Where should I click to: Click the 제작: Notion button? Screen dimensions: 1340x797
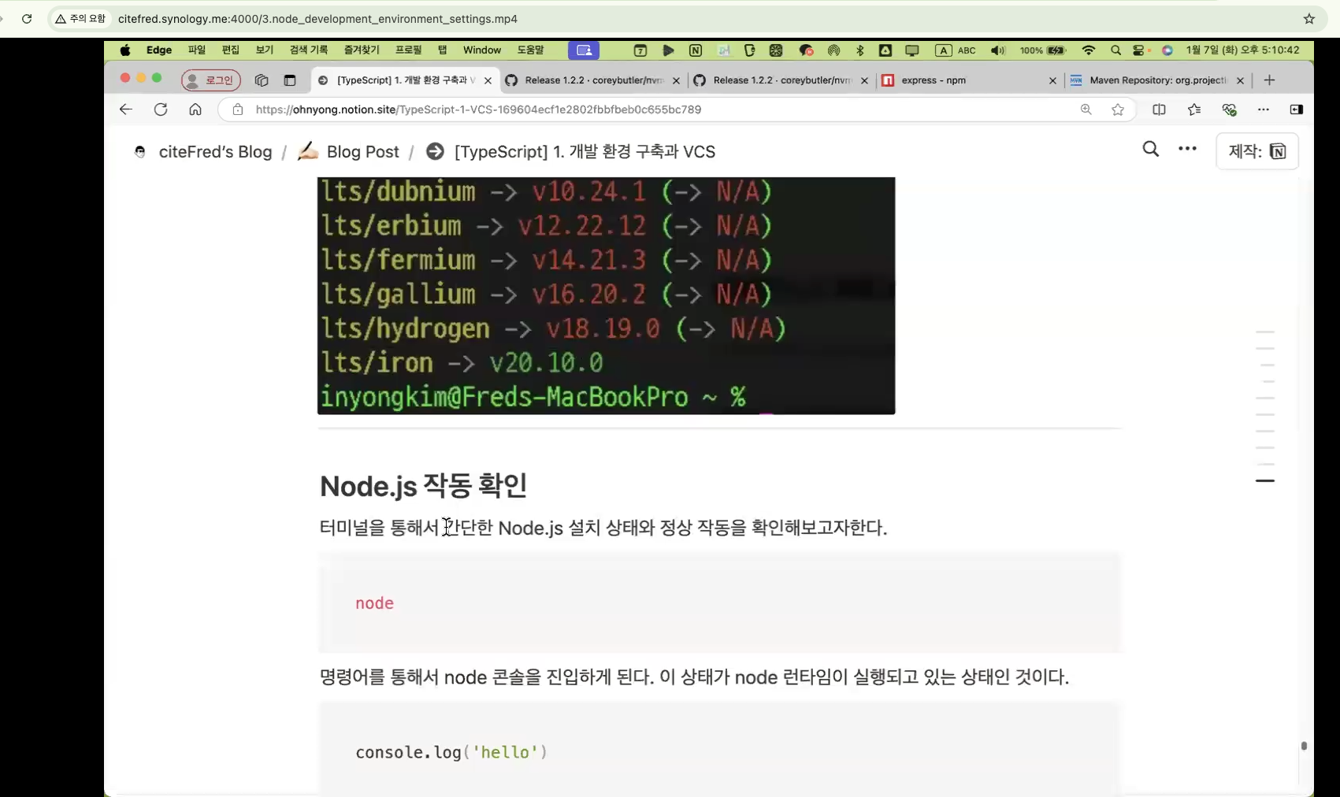[1257, 151]
